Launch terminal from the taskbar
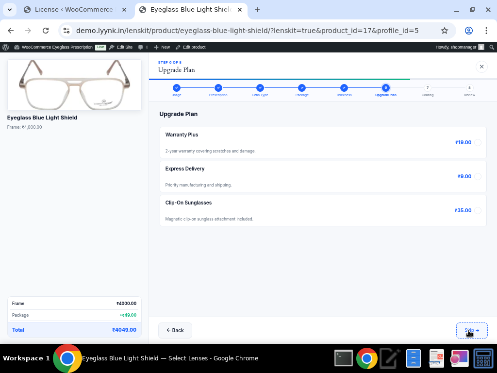The image size is (497, 373). point(344,358)
